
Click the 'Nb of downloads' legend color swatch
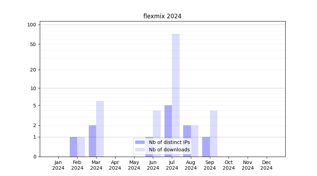pyautogui.click(x=140, y=150)
